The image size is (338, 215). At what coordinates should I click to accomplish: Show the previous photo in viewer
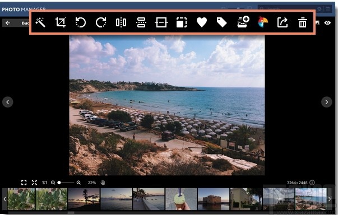click(x=8, y=102)
